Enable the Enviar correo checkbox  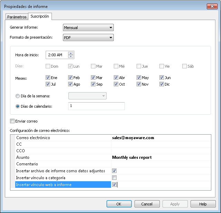point(12,121)
